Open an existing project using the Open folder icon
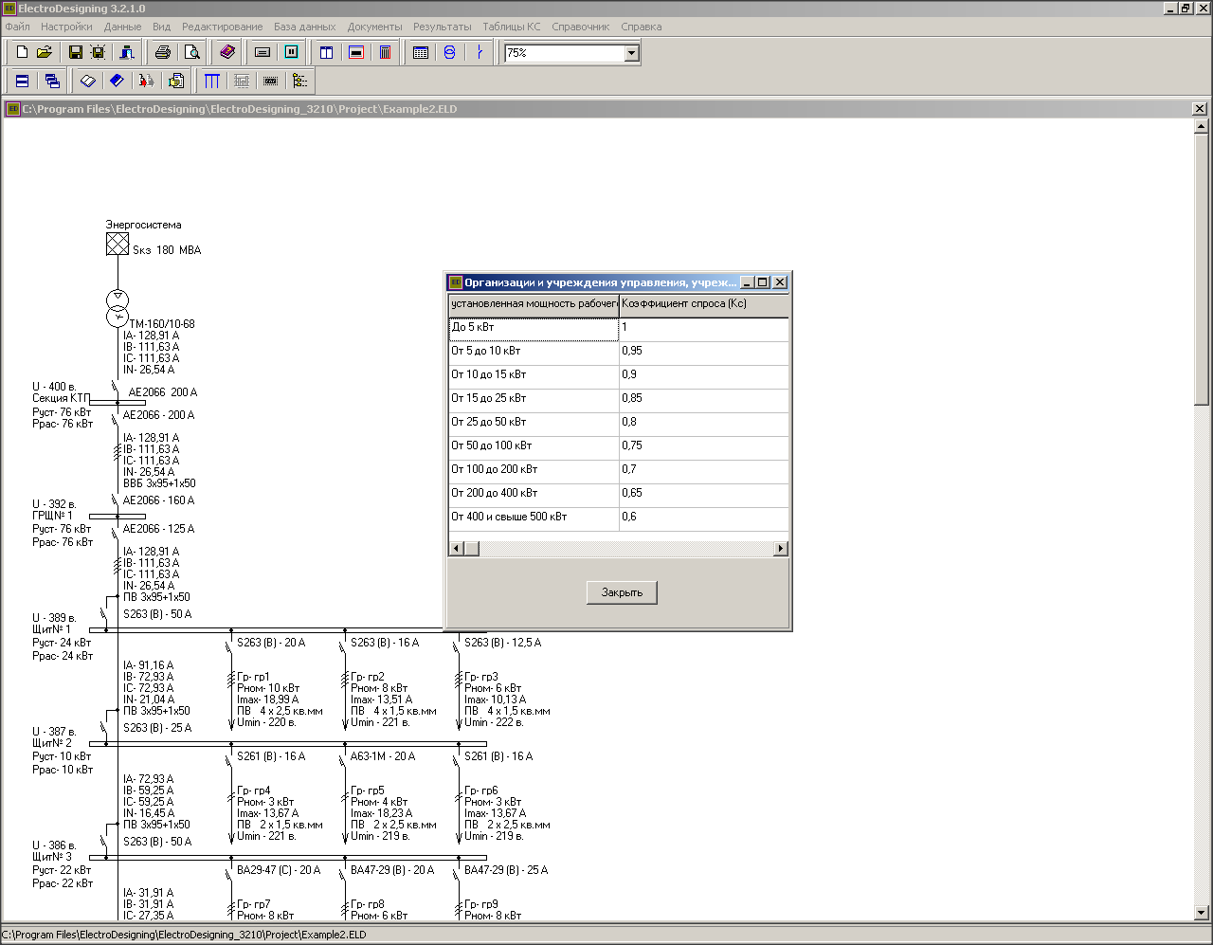The image size is (1213, 945). point(45,52)
